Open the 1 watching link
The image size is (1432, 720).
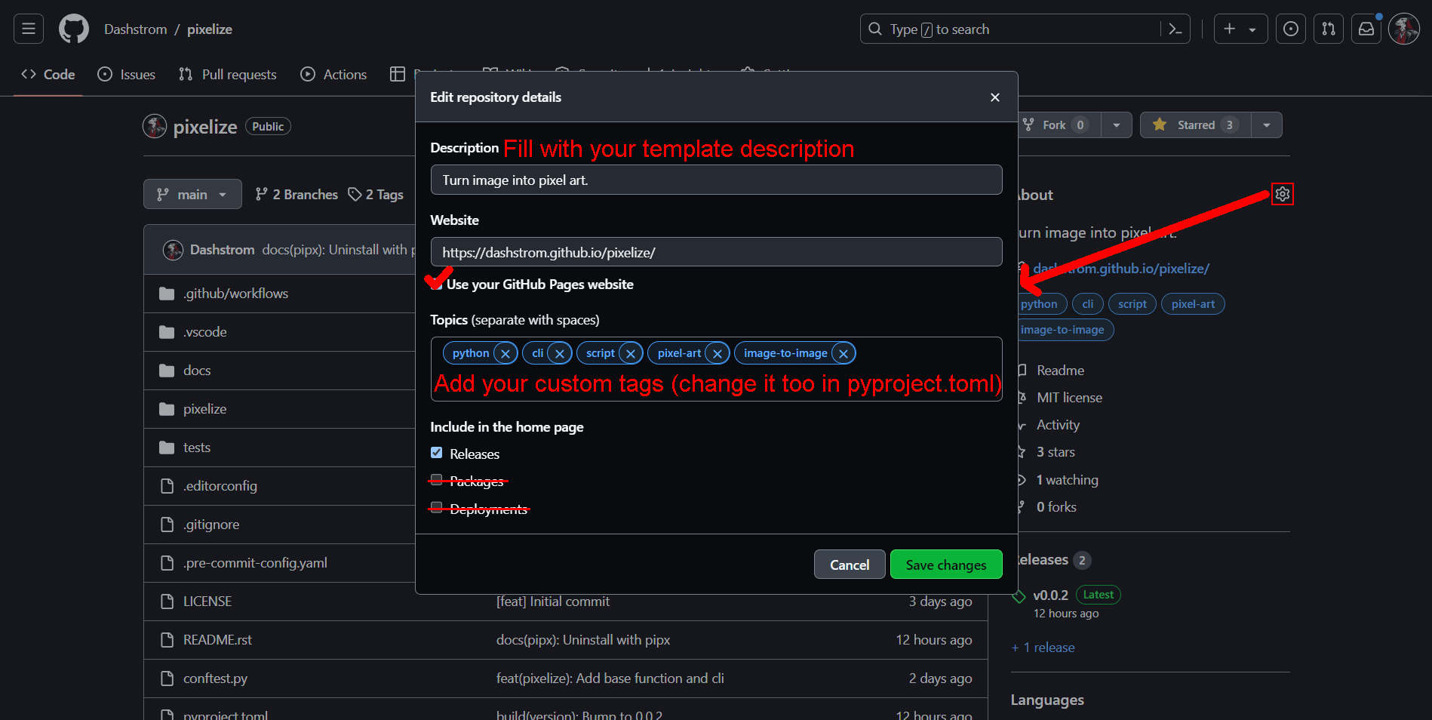pyautogui.click(x=1067, y=480)
